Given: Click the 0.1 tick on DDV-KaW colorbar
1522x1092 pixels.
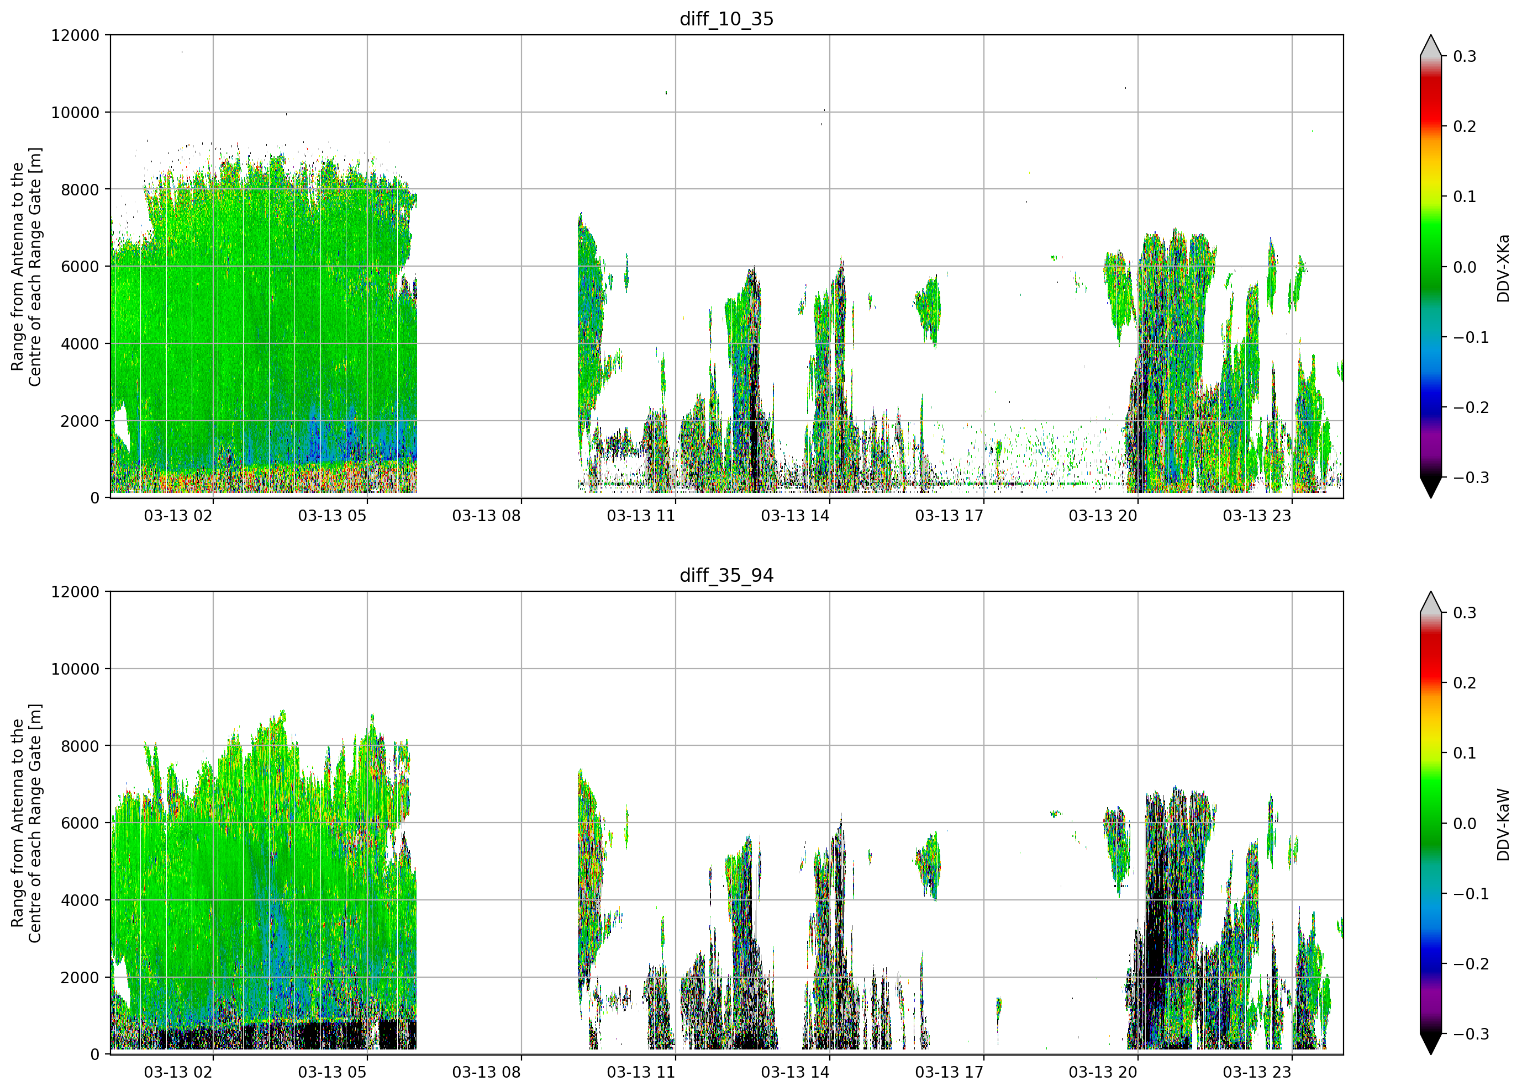Looking at the screenshot, I should 1465,753.
